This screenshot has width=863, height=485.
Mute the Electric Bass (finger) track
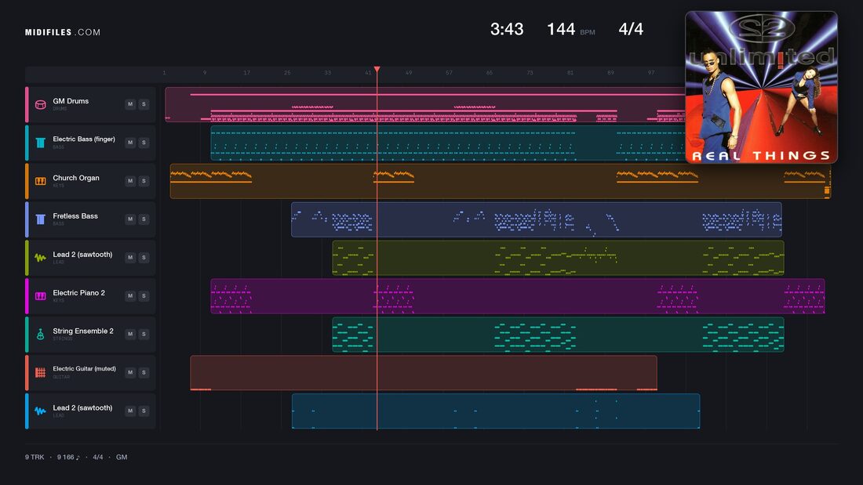(130, 143)
